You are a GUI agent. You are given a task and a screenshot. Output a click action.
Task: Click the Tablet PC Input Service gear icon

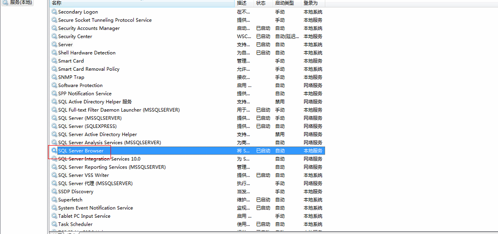click(x=54, y=216)
